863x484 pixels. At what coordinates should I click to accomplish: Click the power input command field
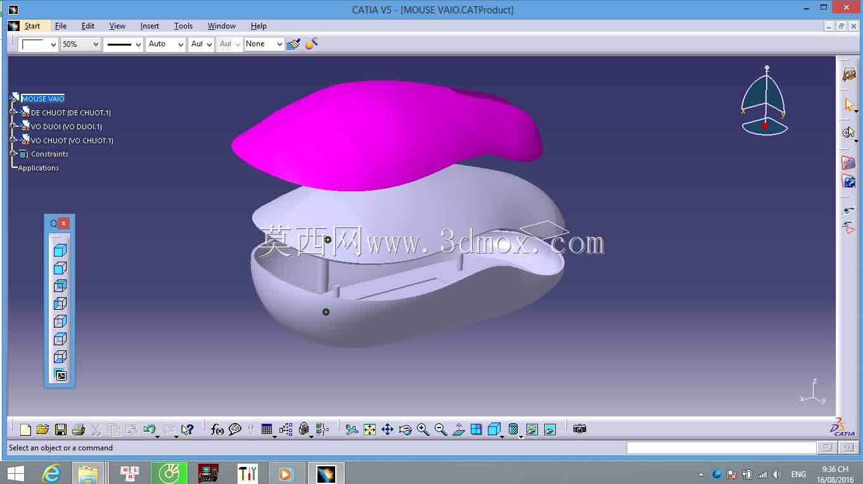721,448
